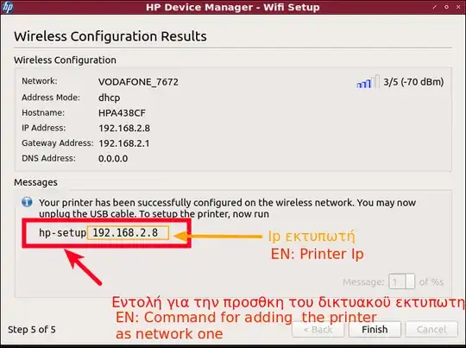The image size is (466, 348).
Task: Click the Network: field label
Action: point(40,81)
